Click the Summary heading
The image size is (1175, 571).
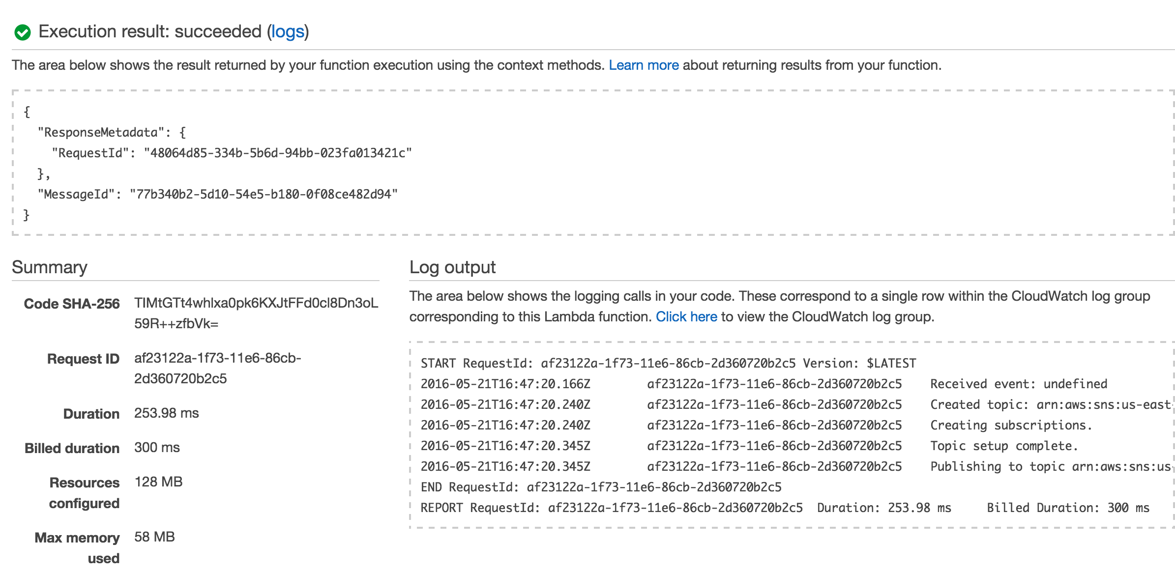[x=50, y=267]
